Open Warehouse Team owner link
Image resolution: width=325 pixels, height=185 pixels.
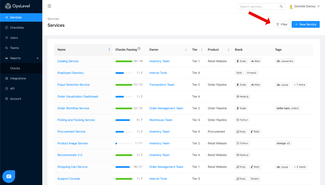(x=161, y=120)
